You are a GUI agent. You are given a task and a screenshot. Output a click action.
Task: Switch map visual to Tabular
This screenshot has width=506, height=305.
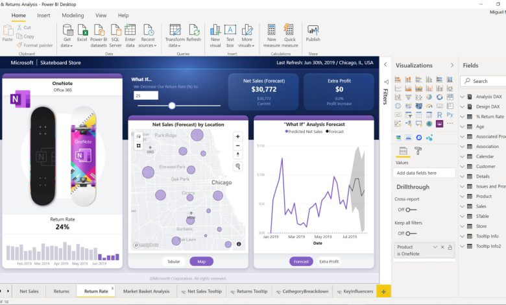click(x=173, y=262)
